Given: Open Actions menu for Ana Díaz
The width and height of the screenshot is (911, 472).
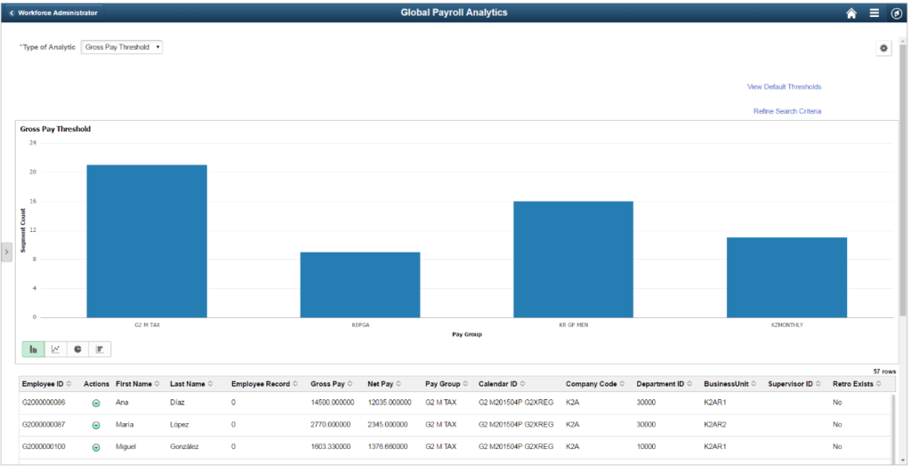Looking at the screenshot, I should (x=96, y=403).
